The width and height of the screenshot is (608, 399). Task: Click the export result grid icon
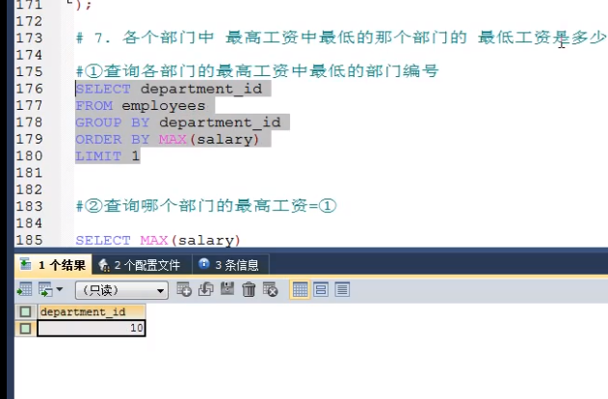click(x=25, y=290)
